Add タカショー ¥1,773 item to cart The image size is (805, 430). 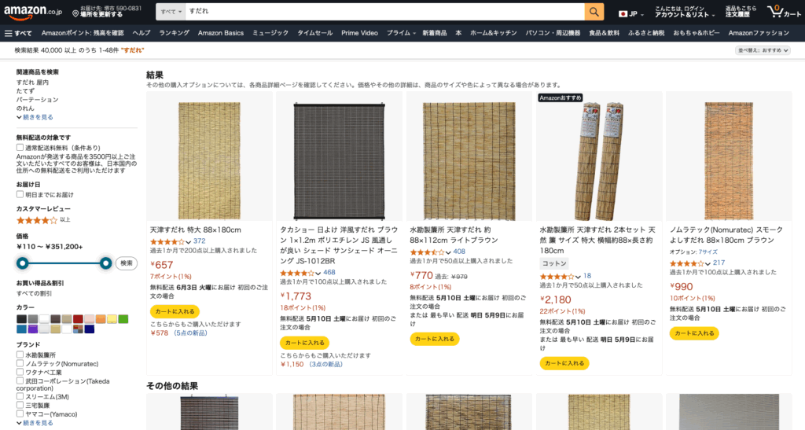tap(304, 343)
